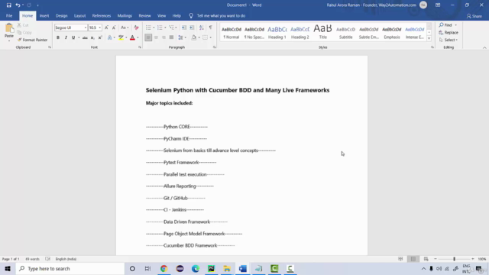Click the Increase Font Size icon
This screenshot has width=489, height=275.
106,27
